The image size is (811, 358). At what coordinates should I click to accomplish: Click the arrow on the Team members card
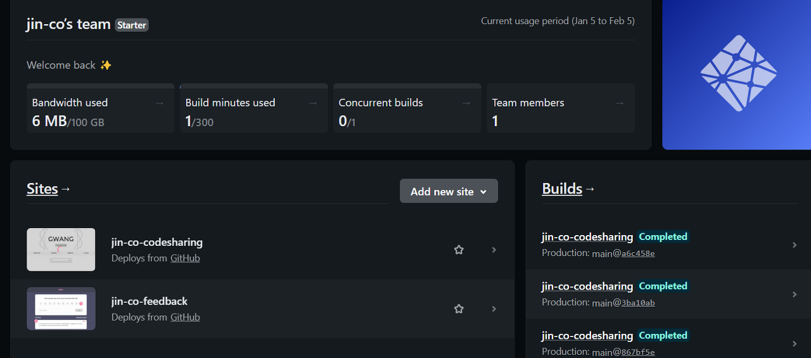point(620,103)
